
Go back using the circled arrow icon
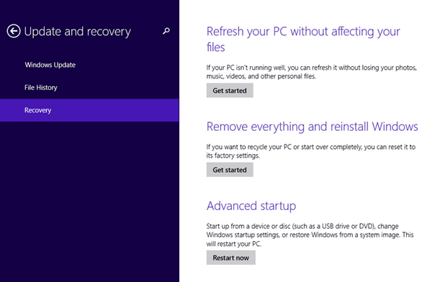point(14,31)
